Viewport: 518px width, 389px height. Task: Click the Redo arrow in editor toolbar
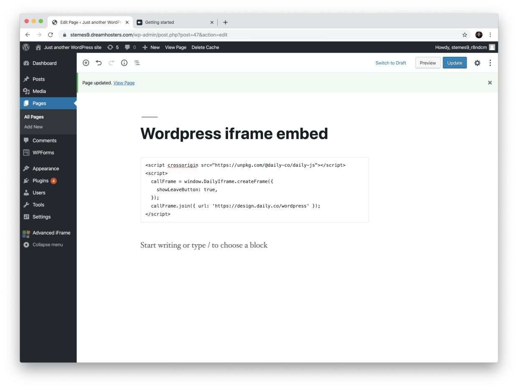(x=112, y=63)
